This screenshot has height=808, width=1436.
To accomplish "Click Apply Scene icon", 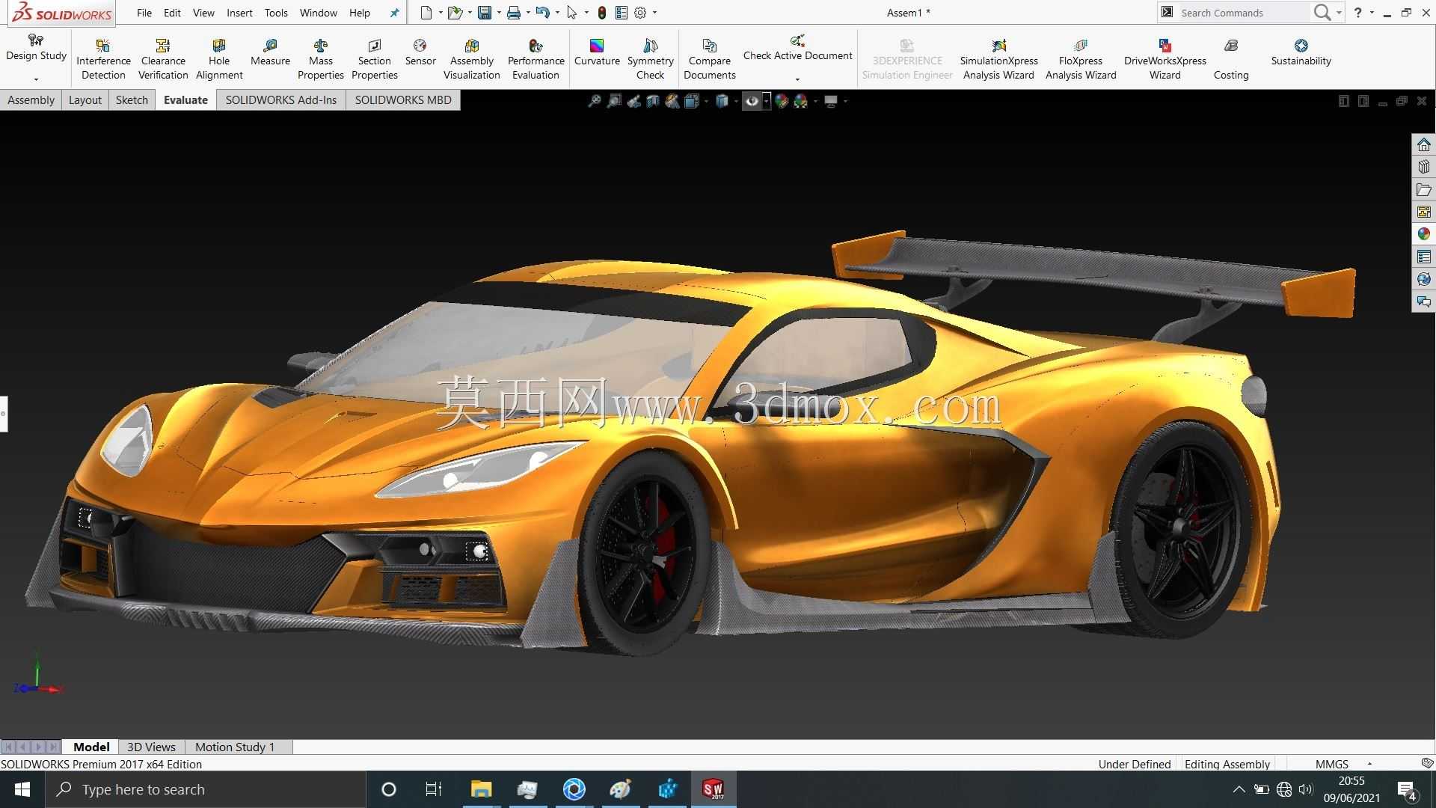I will point(801,101).
